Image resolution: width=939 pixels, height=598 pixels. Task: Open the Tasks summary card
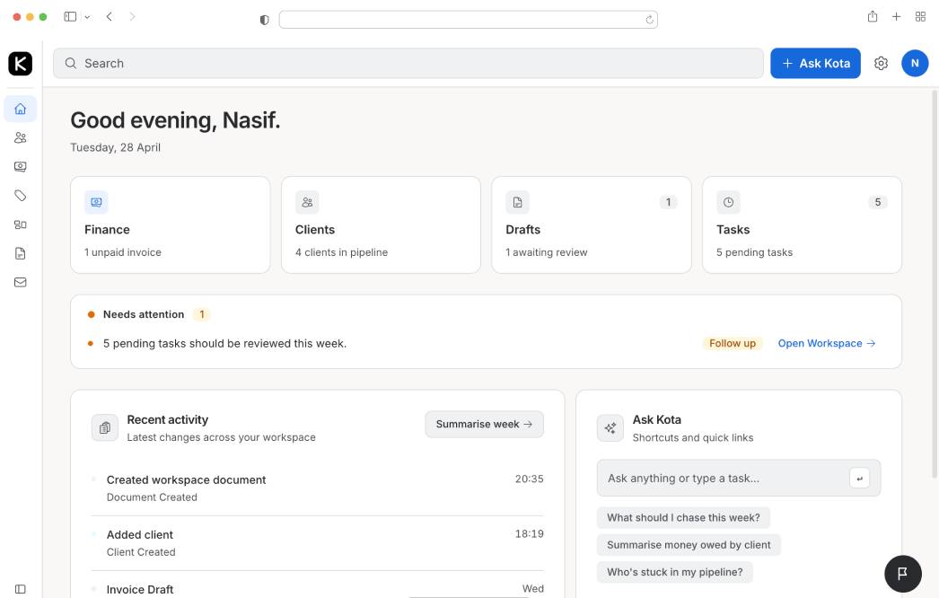[802, 224]
